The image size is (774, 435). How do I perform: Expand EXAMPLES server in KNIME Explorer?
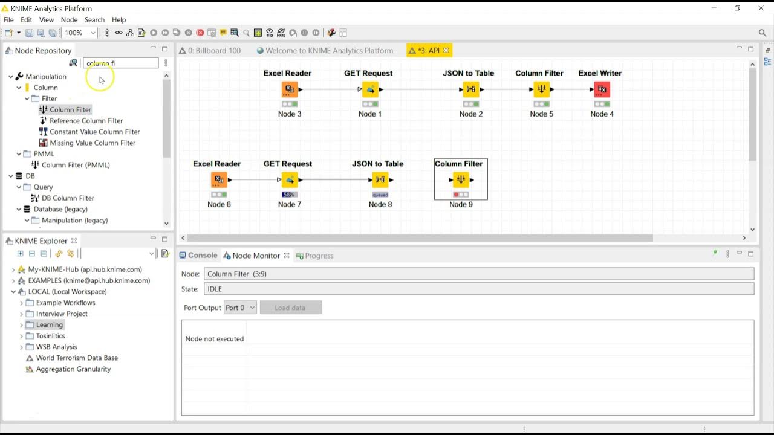pos(13,281)
